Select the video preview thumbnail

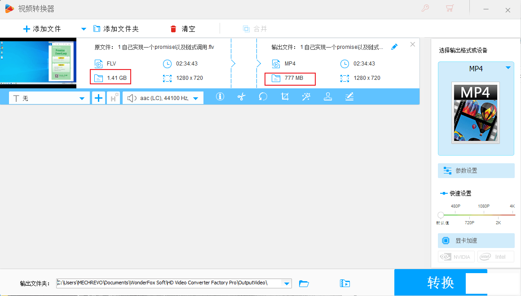coord(38,63)
